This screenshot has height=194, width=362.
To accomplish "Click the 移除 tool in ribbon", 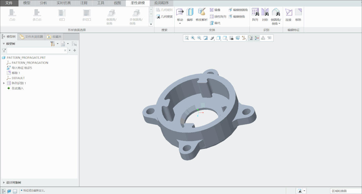I will pos(298,15).
